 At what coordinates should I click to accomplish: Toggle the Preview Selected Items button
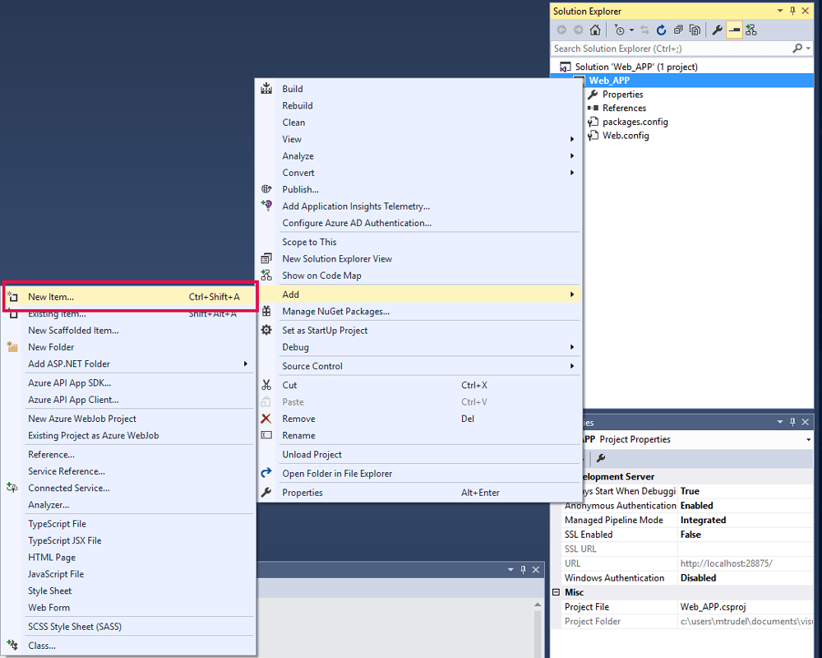734,30
